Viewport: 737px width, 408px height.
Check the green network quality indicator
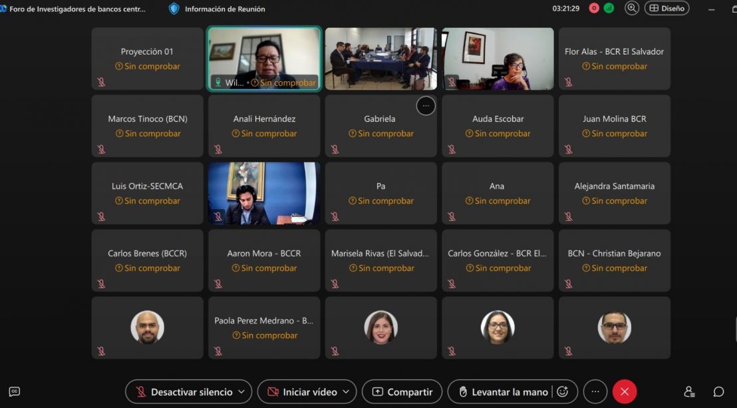tap(609, 9)
